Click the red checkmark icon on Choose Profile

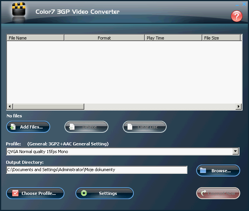pos(15,193)
